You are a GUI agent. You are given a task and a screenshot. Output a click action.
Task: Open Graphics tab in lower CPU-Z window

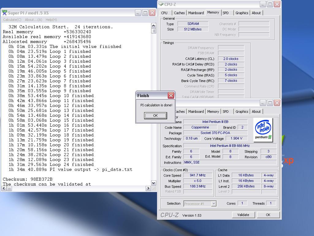[x=242, y=112]
